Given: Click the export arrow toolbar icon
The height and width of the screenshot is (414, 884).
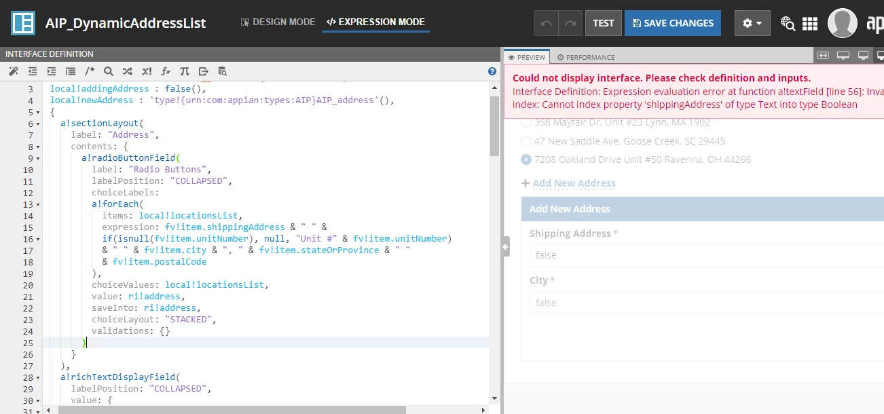Looking at the screenshot, I should coord(203,71).
